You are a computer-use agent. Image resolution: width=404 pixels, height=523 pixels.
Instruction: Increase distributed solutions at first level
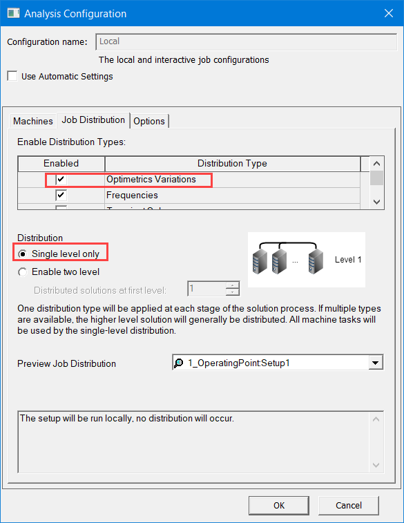pos(232,285)
